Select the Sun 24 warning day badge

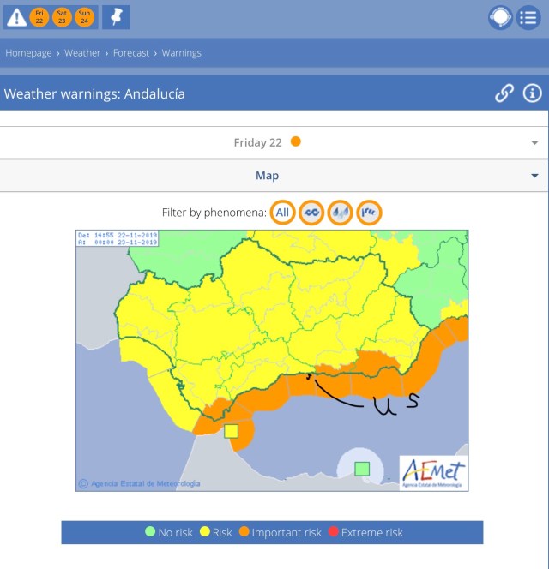click(x=83, y=16)
